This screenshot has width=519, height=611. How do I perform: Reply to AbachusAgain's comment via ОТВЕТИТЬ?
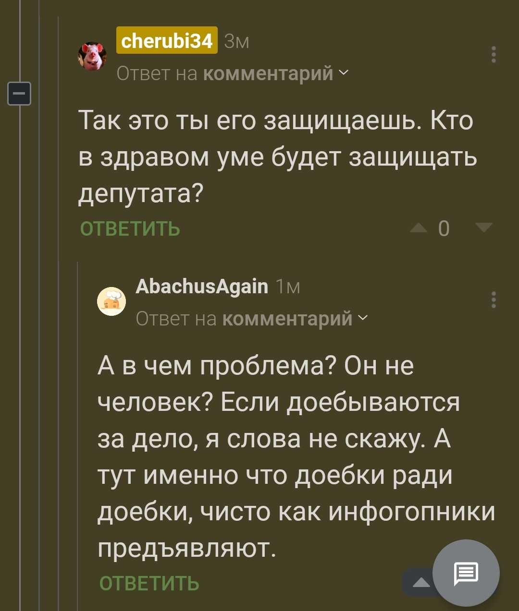coord(149,584)
